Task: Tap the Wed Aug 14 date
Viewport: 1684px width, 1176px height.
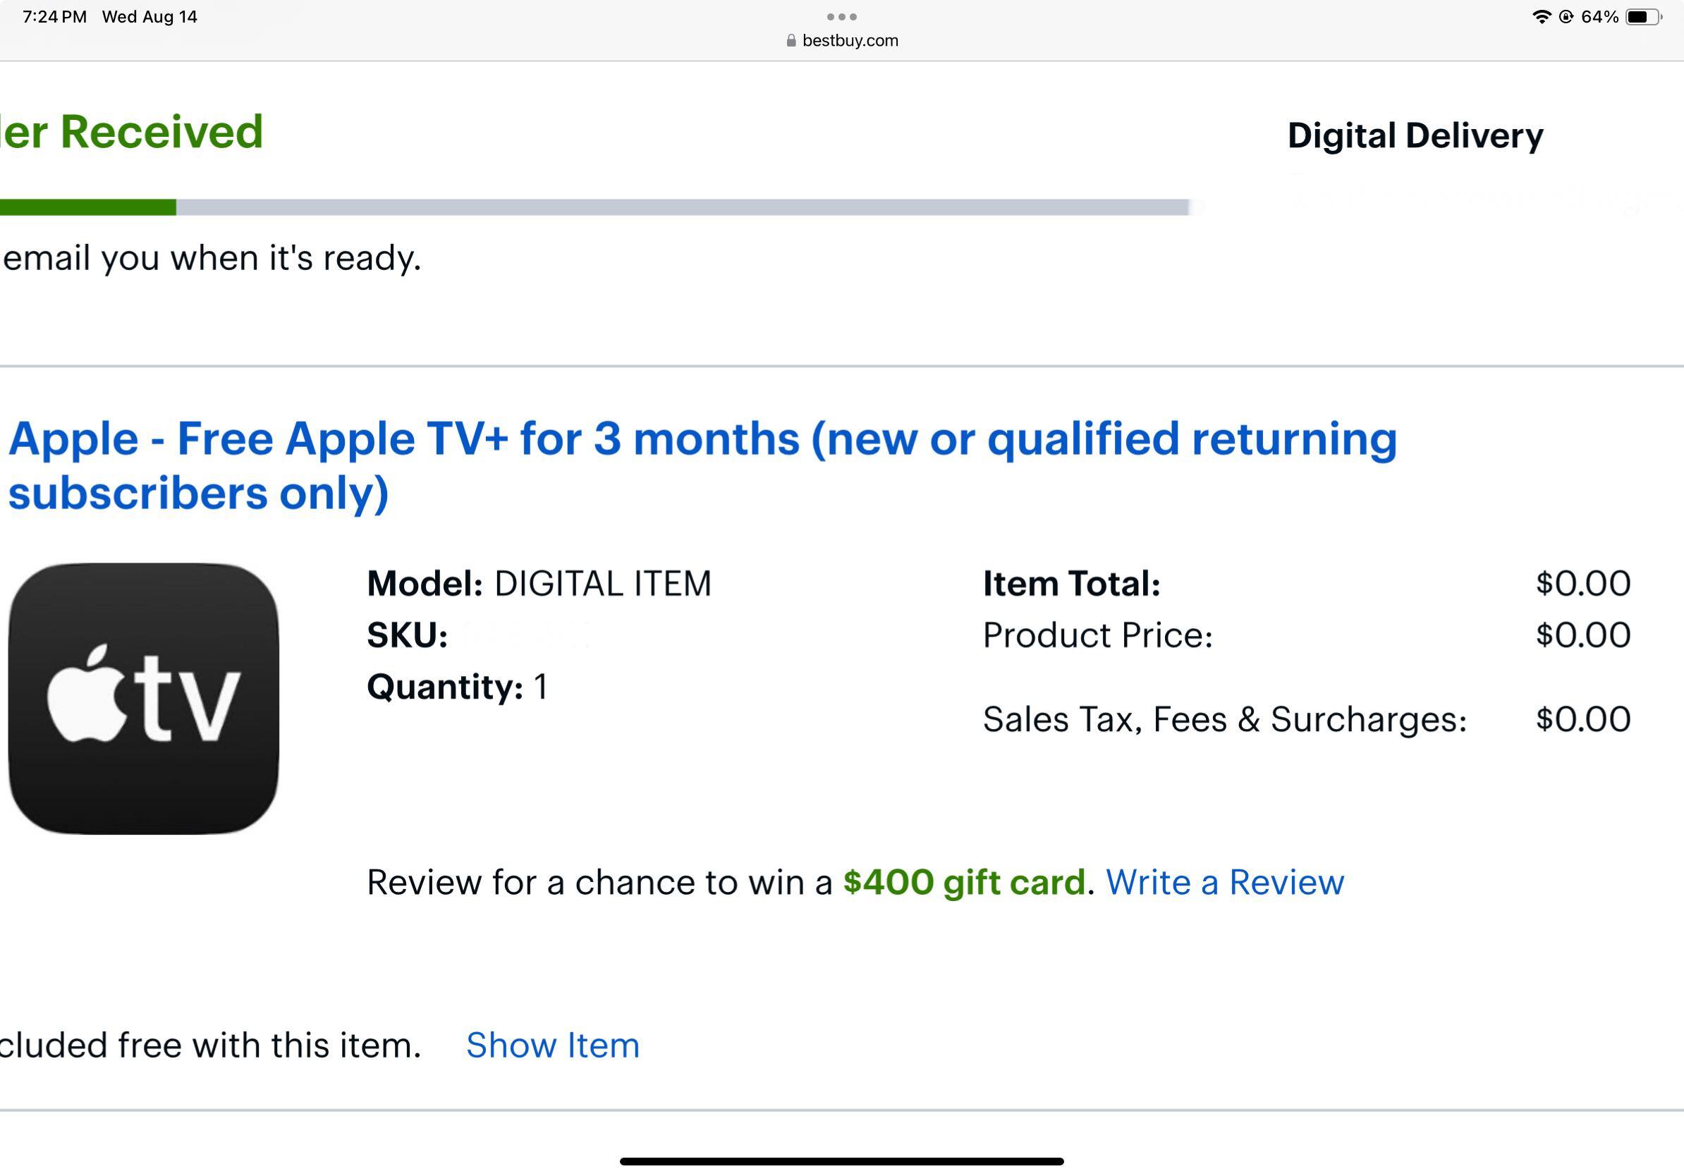Action: tap(150, 17)
